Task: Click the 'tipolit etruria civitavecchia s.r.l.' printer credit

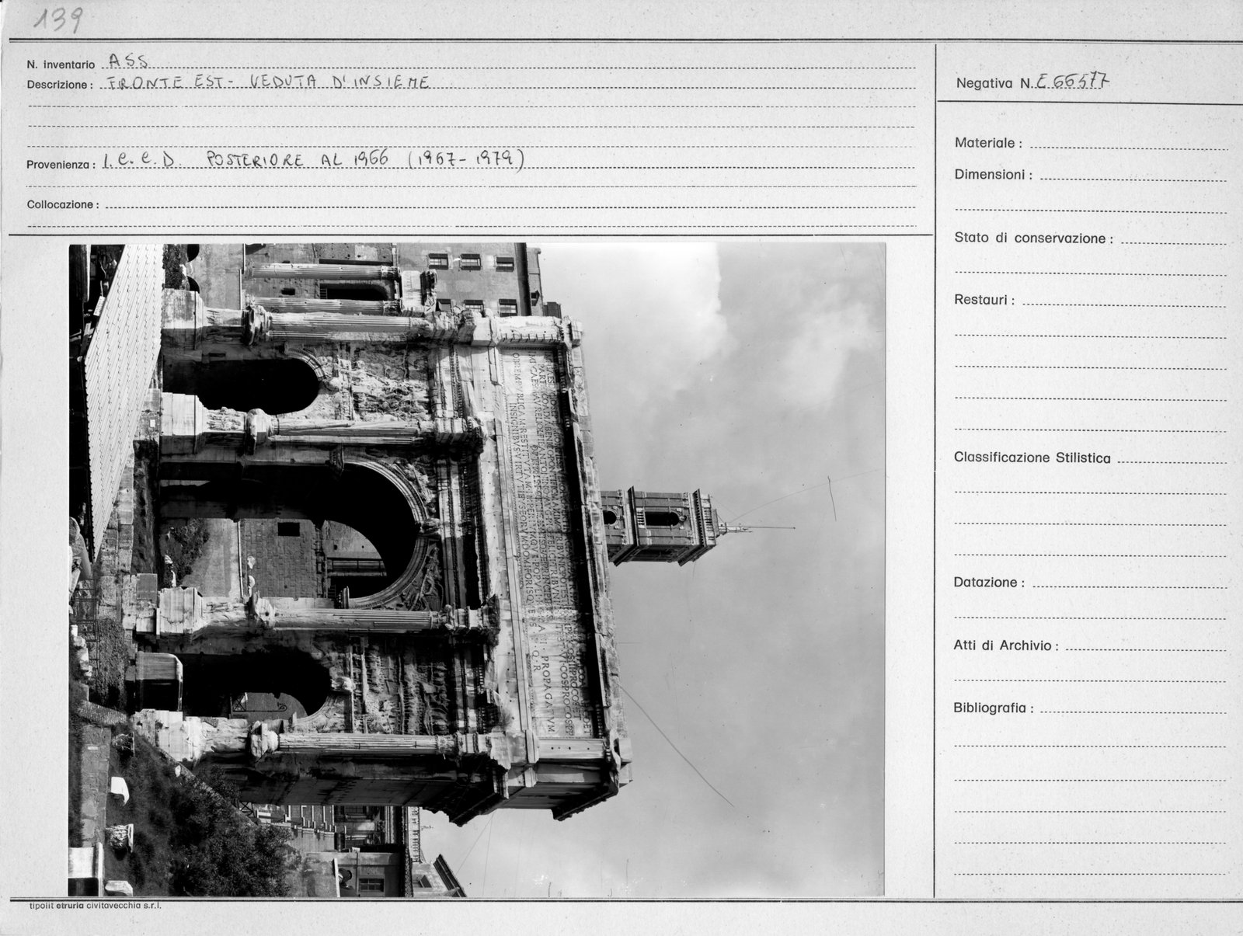Action: pyautogui.click(x=96, y=906)
